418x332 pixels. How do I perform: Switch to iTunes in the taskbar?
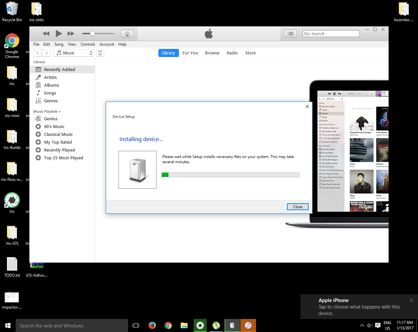click(248, 325)
